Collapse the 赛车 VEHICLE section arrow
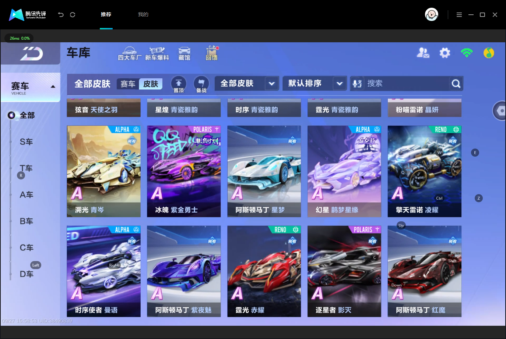The image size is (506, 339). tap(53, 87)
